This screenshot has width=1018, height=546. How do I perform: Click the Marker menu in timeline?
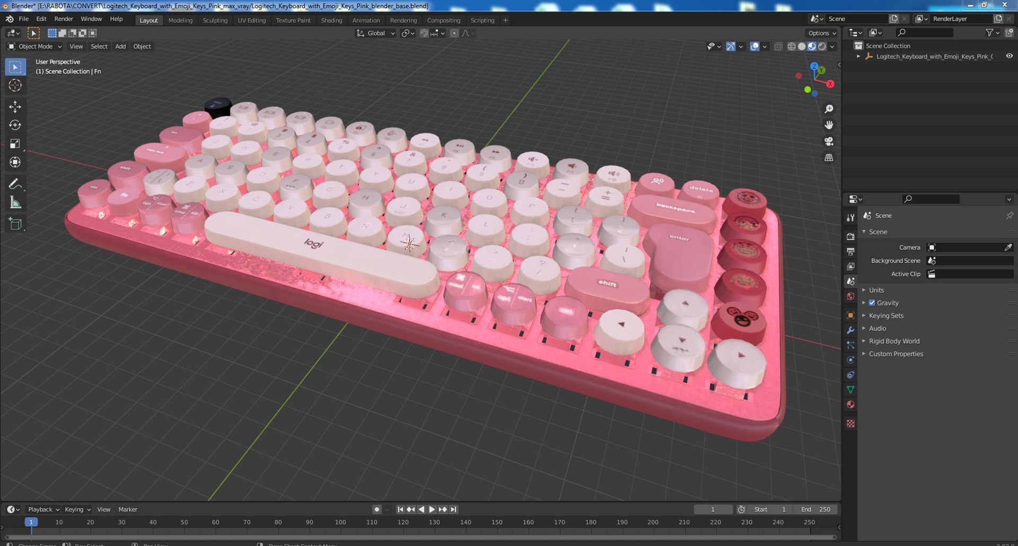point(128,509)
